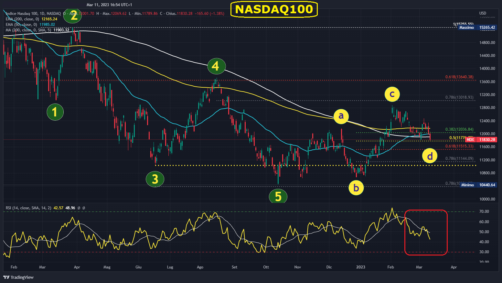This screenshot has height=283, width=502.
Task: Click the 12400.00 price axis label
Action: tap(487, 121)
